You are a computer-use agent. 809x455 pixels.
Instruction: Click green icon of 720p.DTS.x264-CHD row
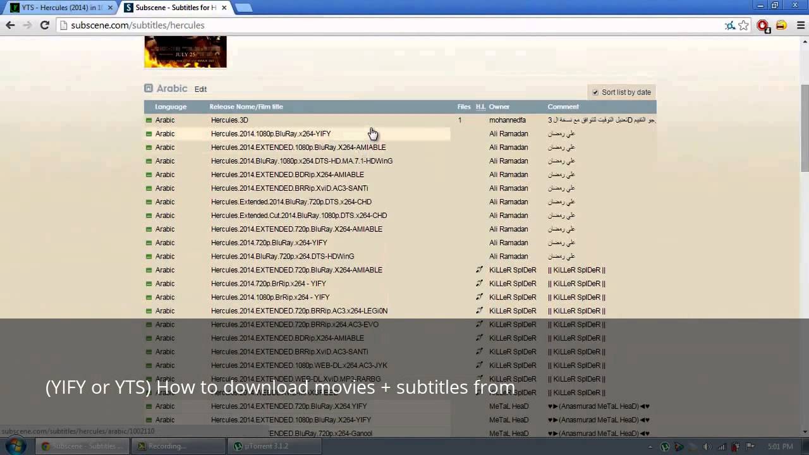coord(149,202)
